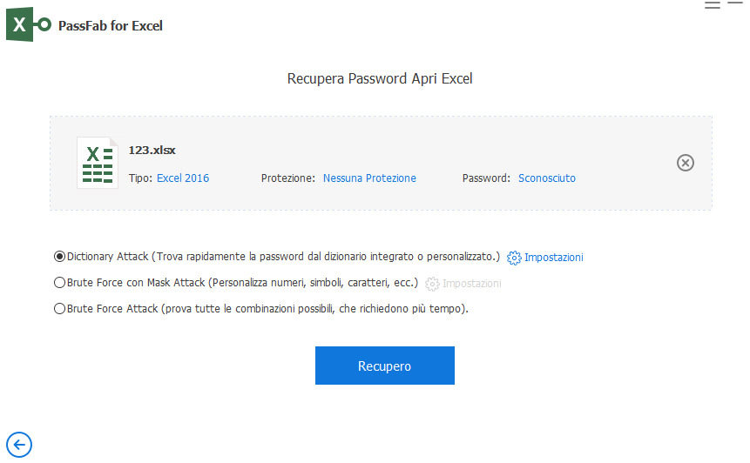
Task: Click the Excel 2016 type value
Action: pos(183,178)
